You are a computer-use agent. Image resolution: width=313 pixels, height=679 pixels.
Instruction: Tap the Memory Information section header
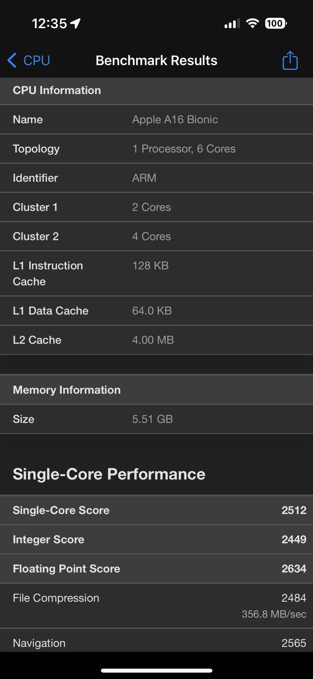click(156, 390)
